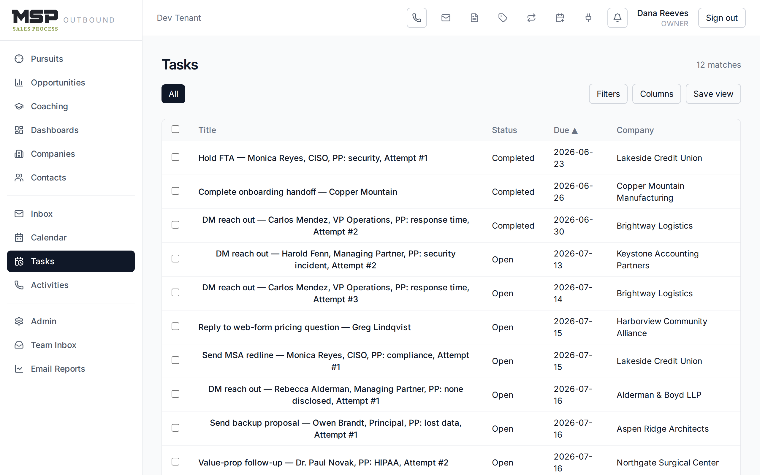Click the Inbox envelope icon in sidebar
Viewport: 760px width, 475px height.
[19, 214]
